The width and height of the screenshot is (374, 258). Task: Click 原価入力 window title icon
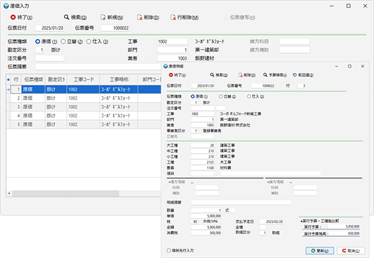(x=6, y=6)
